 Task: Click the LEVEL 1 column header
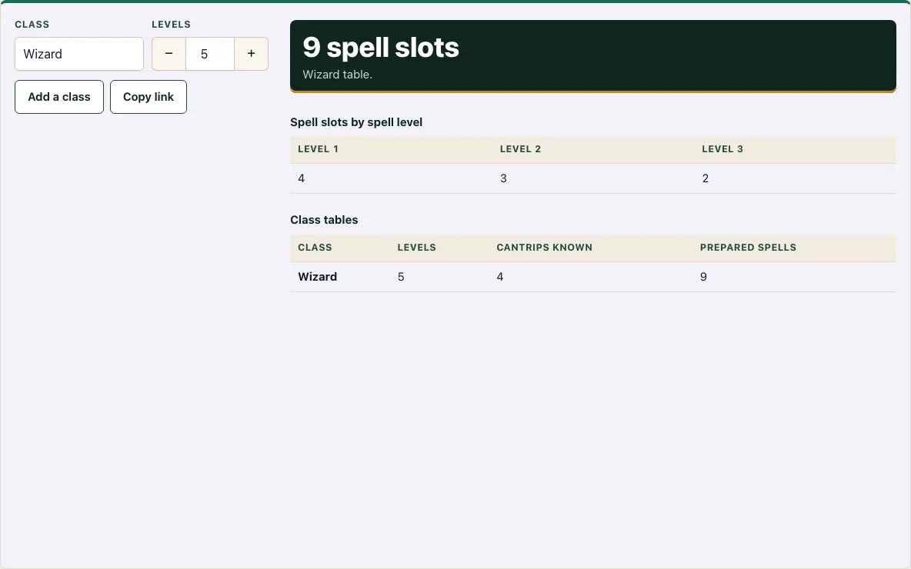coord(318,149)
